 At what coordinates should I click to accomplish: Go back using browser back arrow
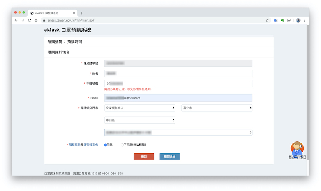click(x=16, y=20)
